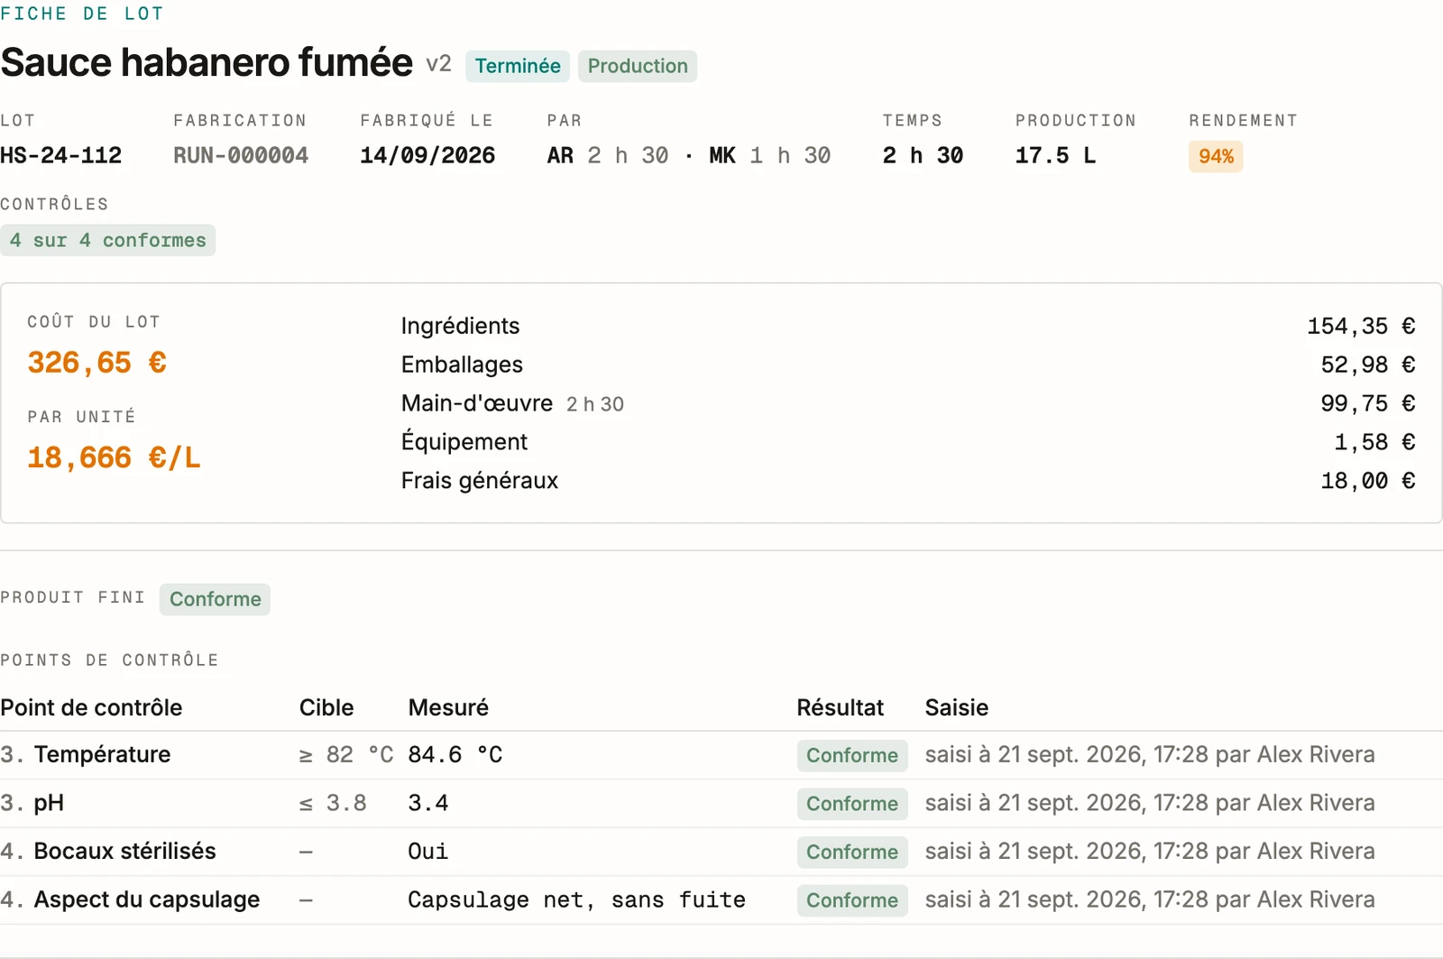Click the Ingrédients cost line
The height and width of the screenshot is (959, 1443).
908,326
